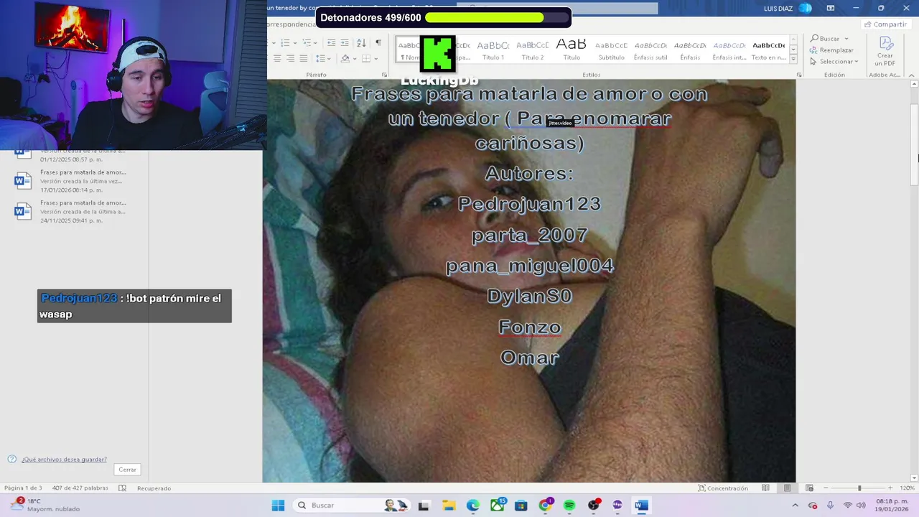Open proofing check icon in status bar
The image size is (919, 517).
(x=122, y=488)
